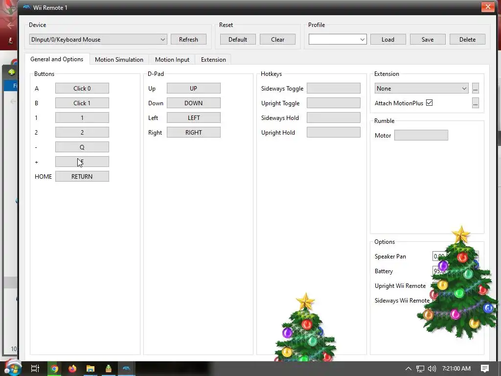Click the D-Pad Left mapping button
The height and width of the screenshot is (376, 501).
click(194, 117)
